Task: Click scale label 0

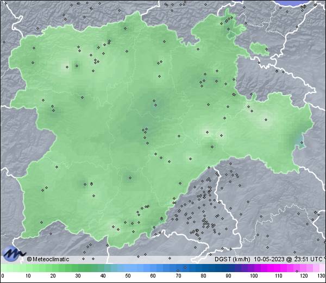Action: pyautogui.click(x=3, y=276)
